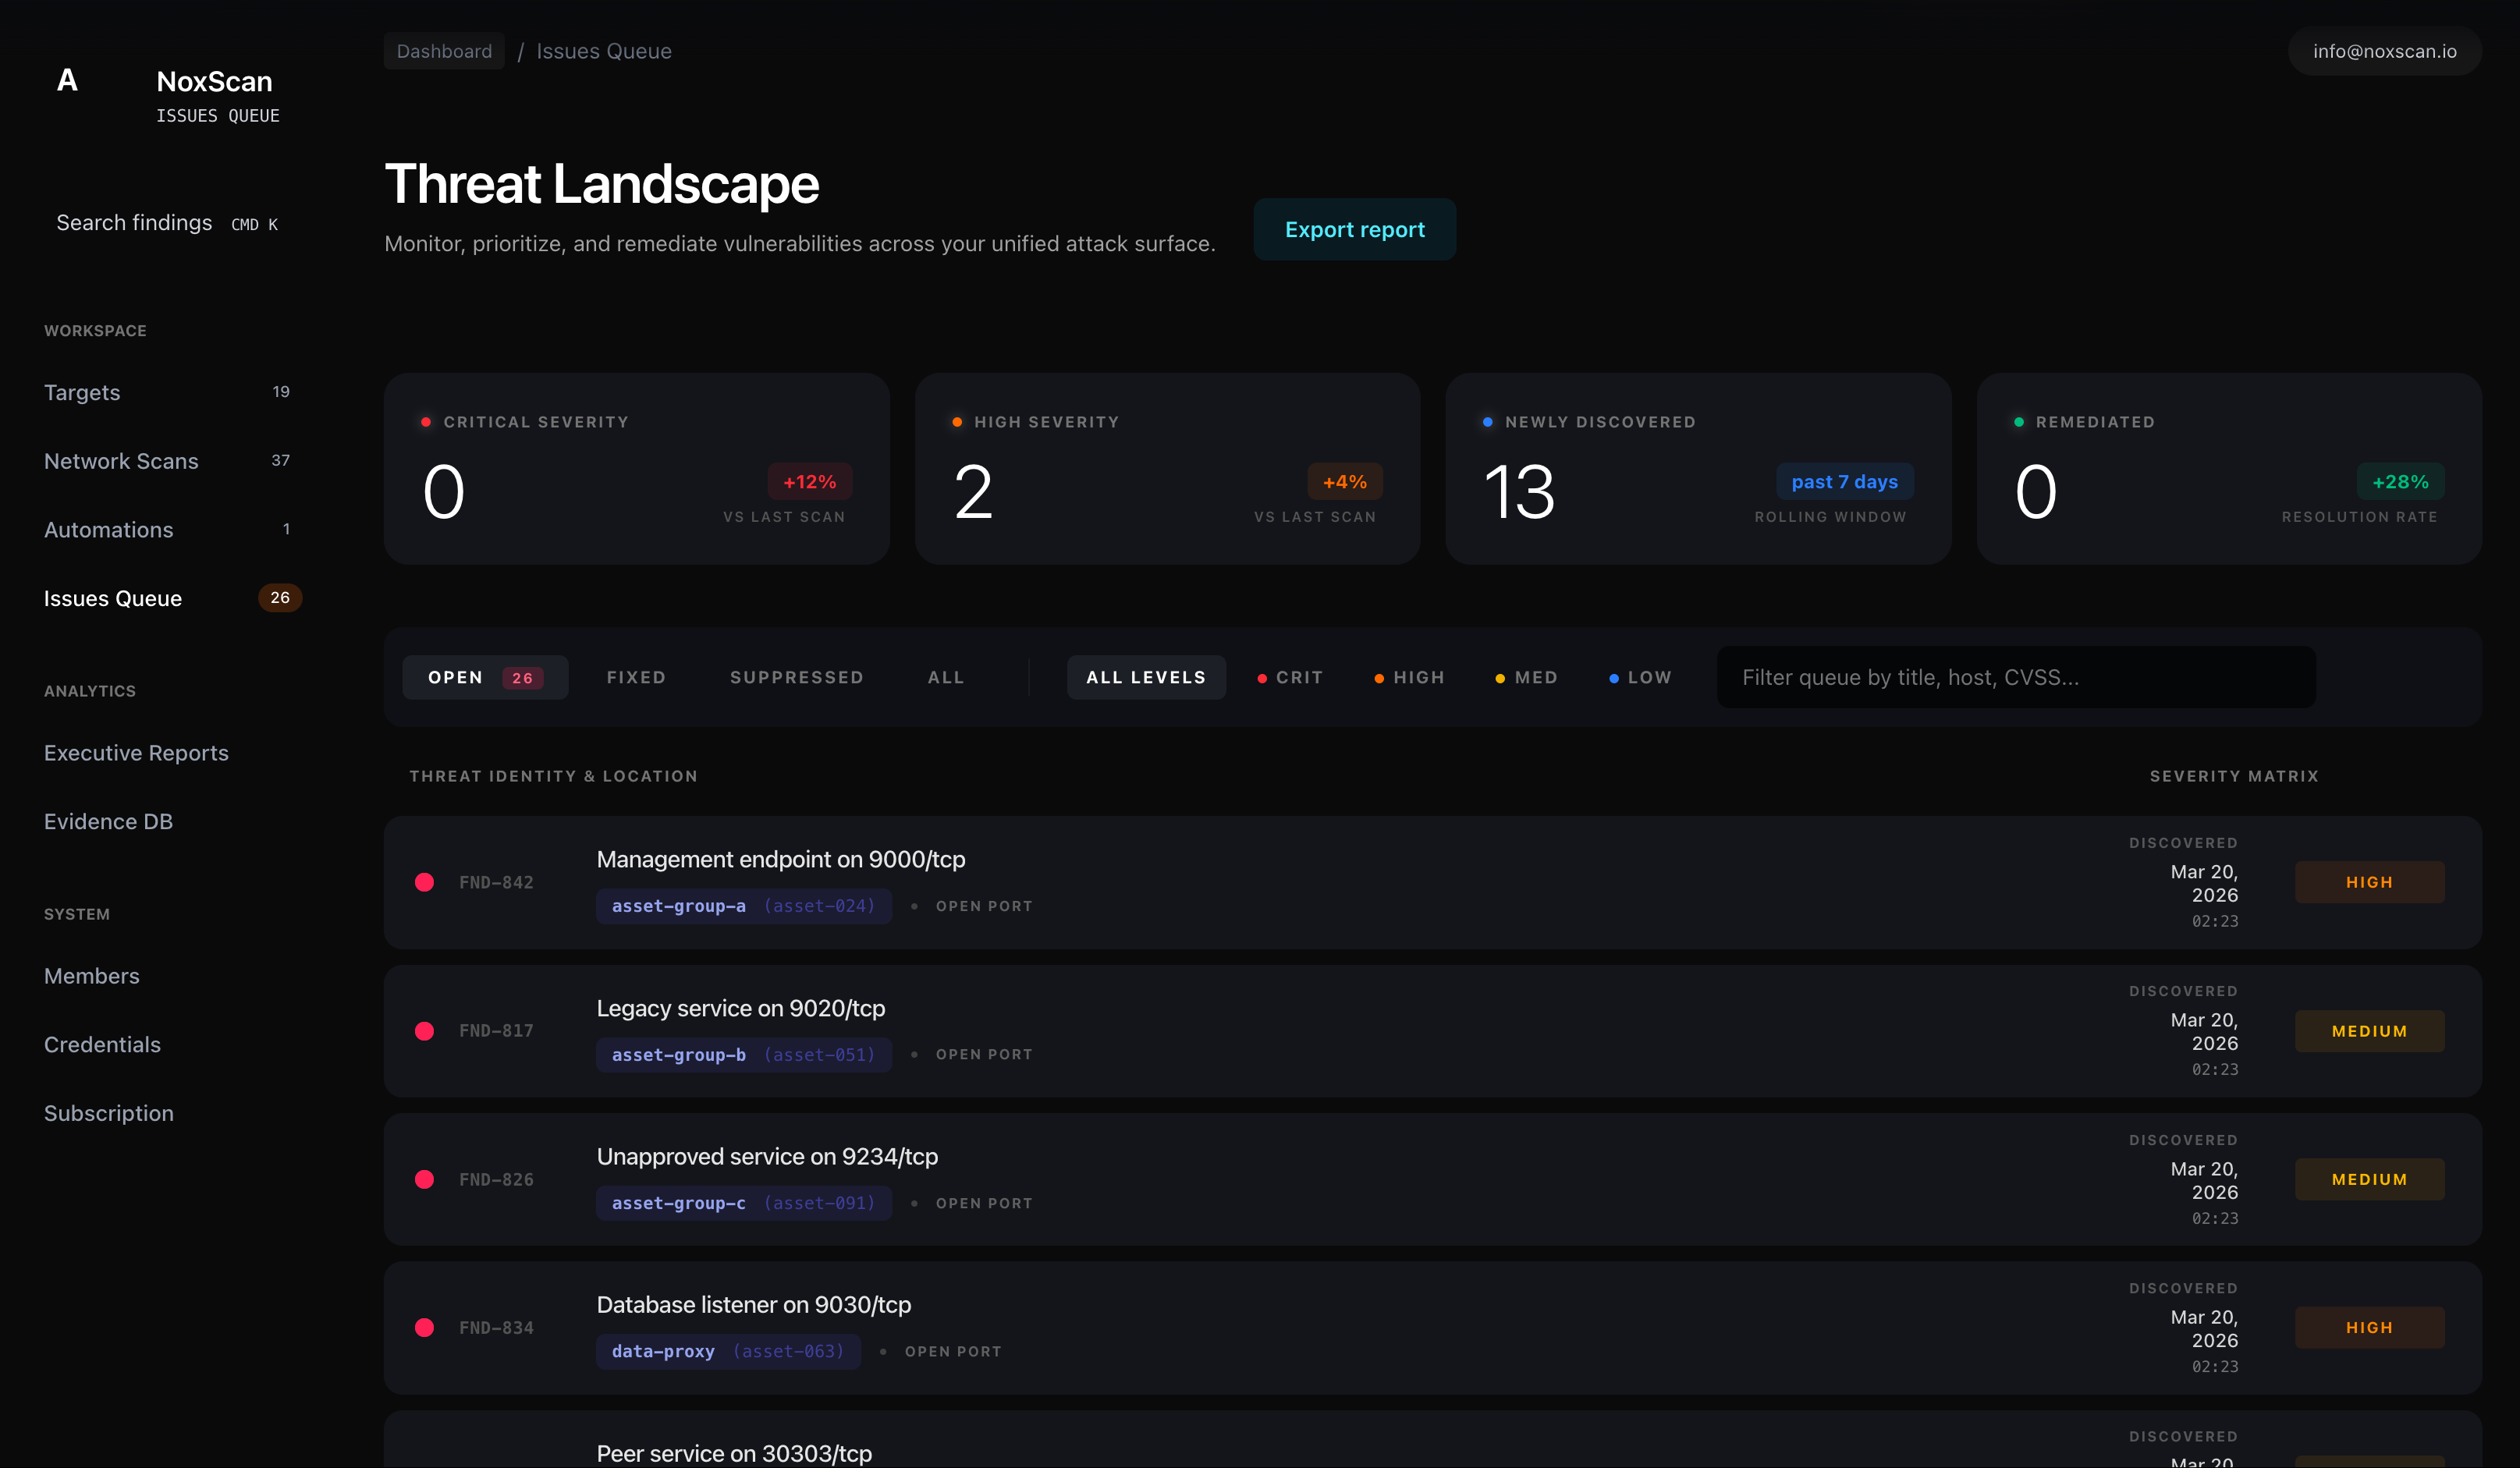Switch to the All status tab
The width and height of the screenshot is (2520, 1468).
coord(946,677)
